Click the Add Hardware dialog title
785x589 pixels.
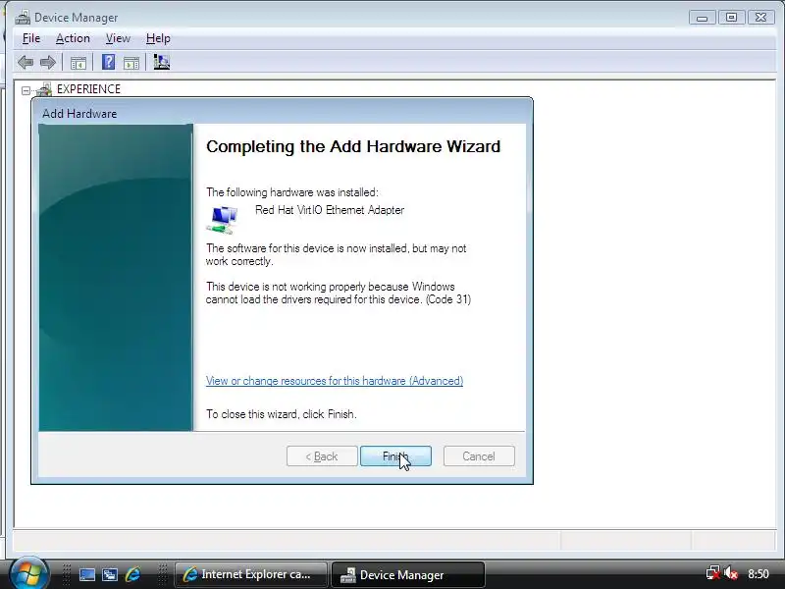79,114
